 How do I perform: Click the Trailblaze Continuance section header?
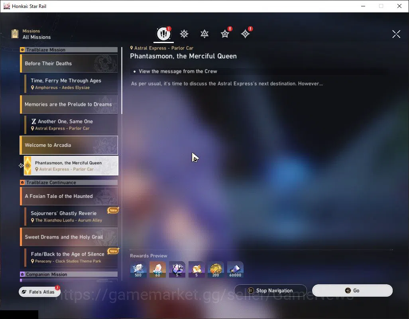[69, 183]
